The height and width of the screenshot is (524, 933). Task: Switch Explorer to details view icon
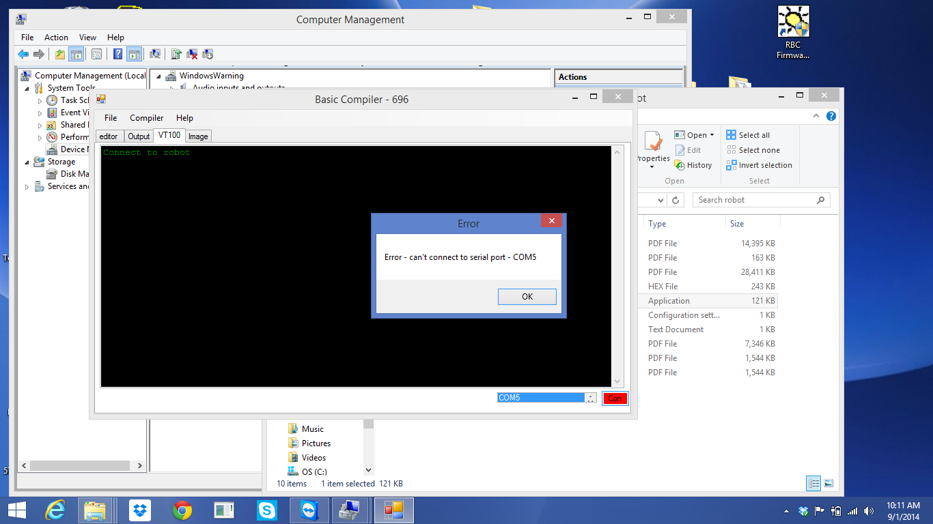pyautogui.click(x=813, y=483)
